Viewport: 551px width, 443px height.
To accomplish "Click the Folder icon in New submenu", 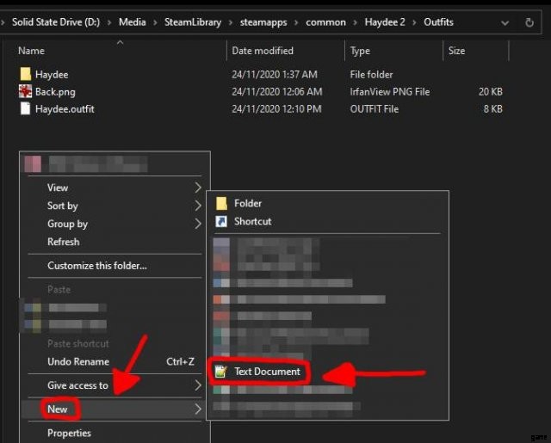I will 221,204.
